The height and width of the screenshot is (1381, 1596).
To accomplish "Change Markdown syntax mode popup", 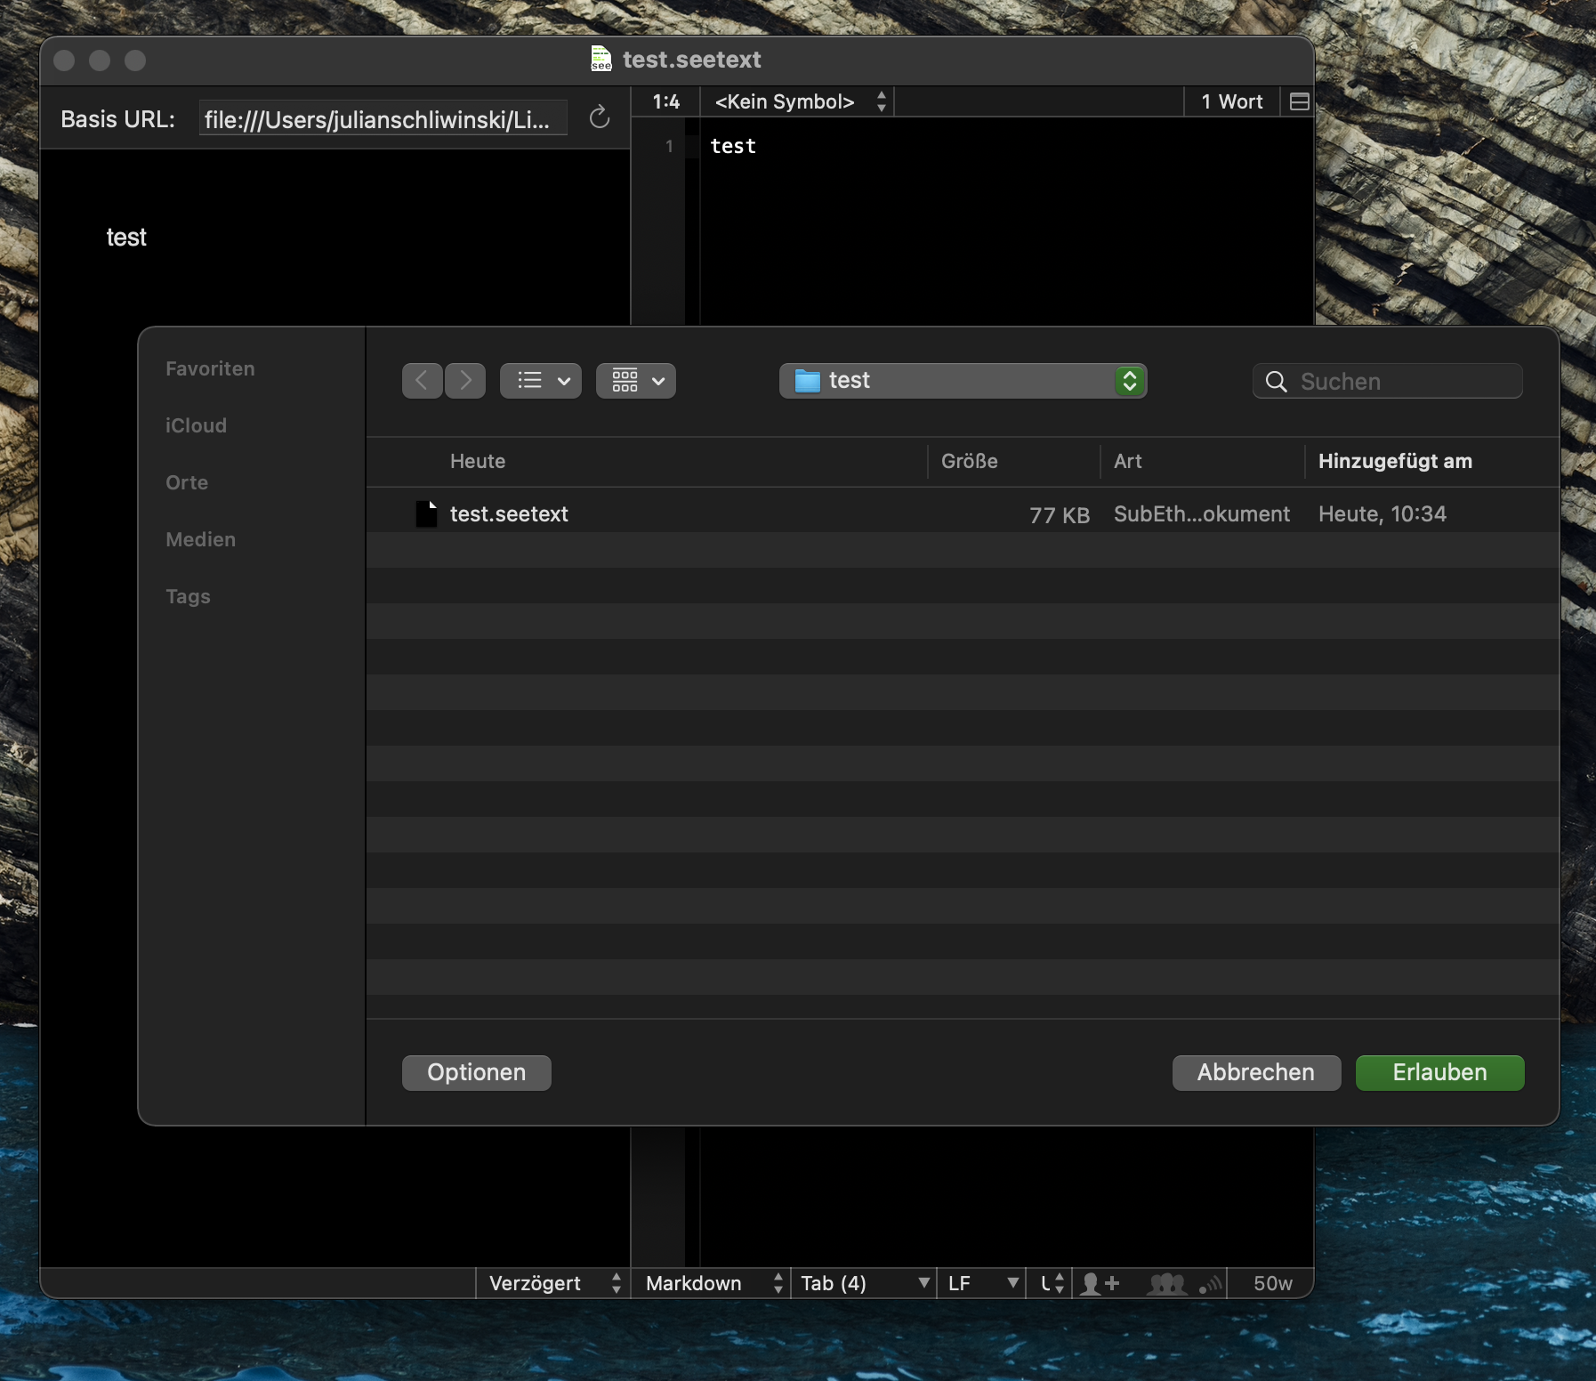I will (x=712, y=1283).
